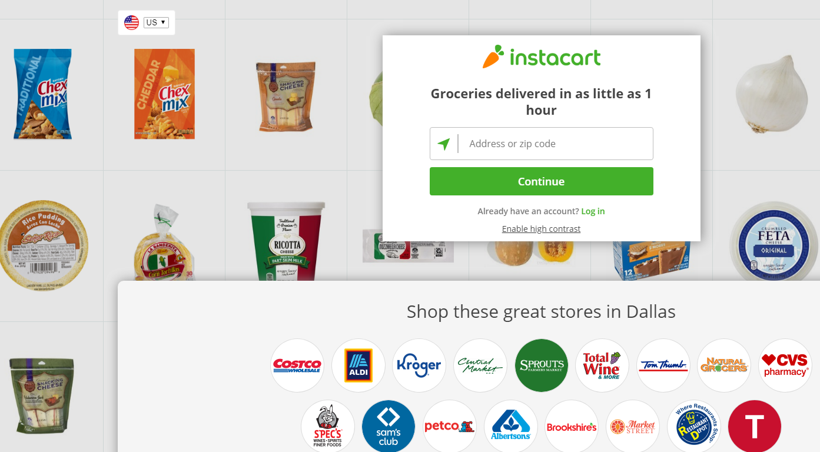Click the Cheddar Chex Mix thumbnail
The image size is (820, 452).
[x=164, y=94]
